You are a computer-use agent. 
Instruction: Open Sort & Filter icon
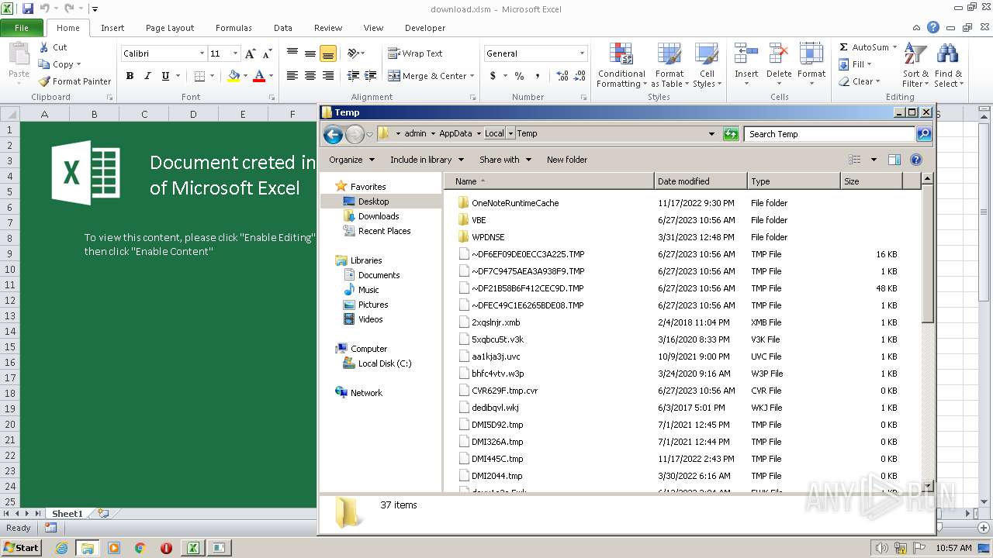915,54
